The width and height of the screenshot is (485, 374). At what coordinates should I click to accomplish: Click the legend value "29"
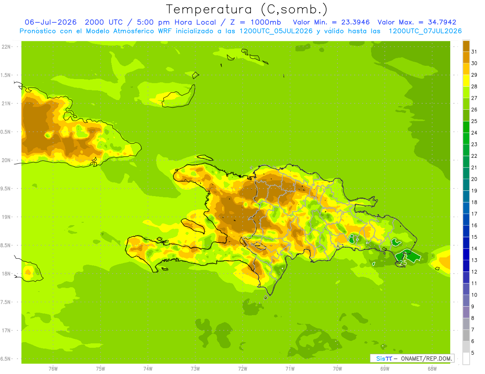(x=474, y=75)
